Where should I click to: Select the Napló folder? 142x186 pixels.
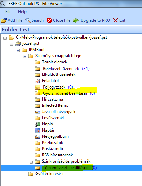tap(48, 124)
